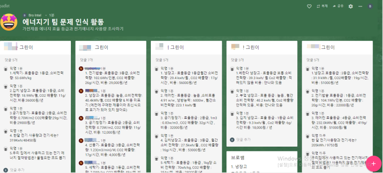Click 익명 avatar beside 세탁기 70wh/kg comment
Image resolution: width=383 pixels, height=173 pixels.
157,158
